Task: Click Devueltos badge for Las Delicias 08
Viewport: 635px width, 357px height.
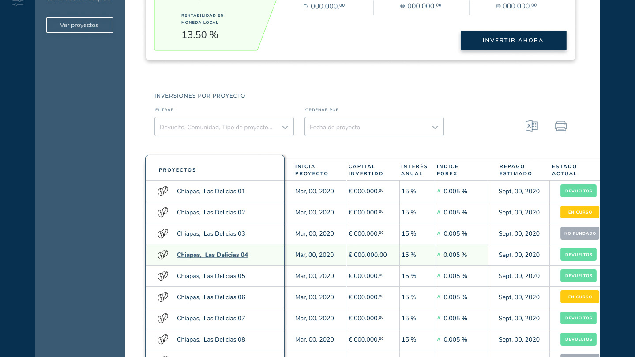Action: [579, 339]
